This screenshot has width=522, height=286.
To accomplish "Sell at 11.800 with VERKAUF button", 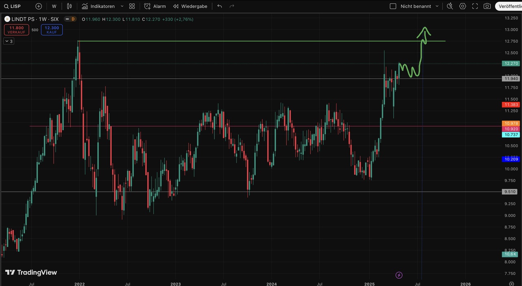I will click(16, 30).
